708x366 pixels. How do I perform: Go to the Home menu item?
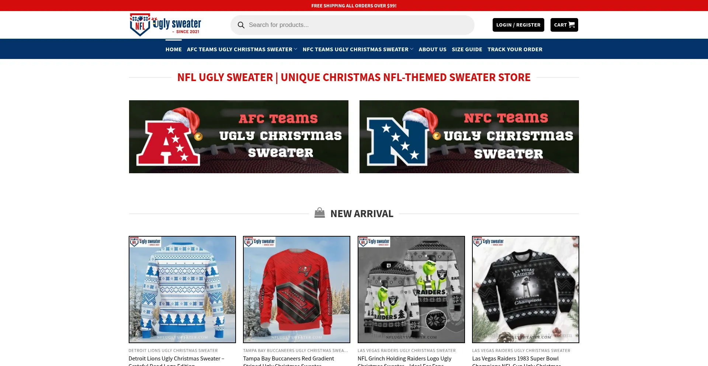174,49
